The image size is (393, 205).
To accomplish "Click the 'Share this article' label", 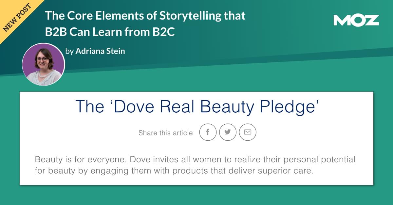I will (165, 133).
